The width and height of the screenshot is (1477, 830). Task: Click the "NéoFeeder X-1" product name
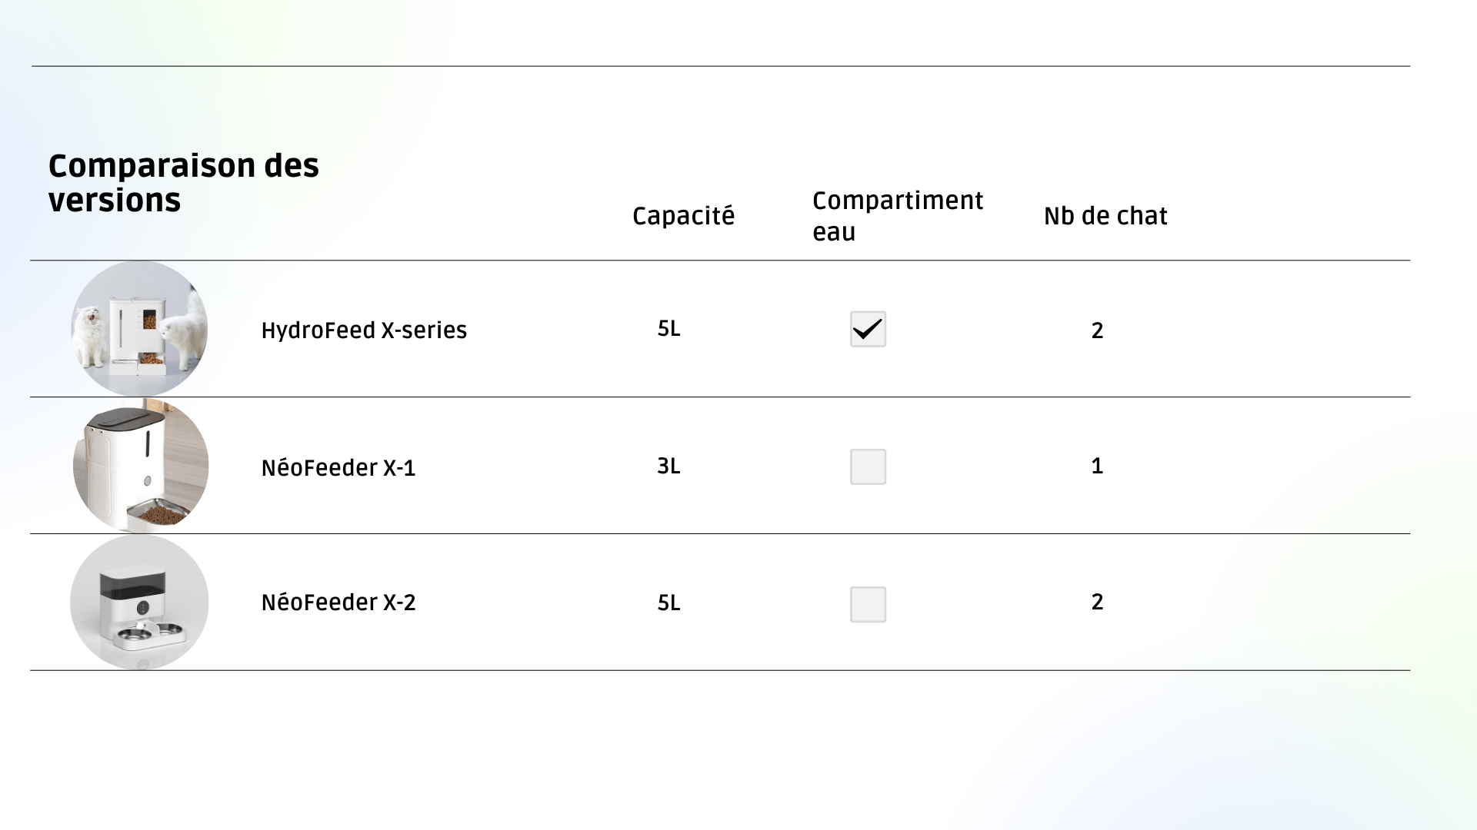(338, 468)
